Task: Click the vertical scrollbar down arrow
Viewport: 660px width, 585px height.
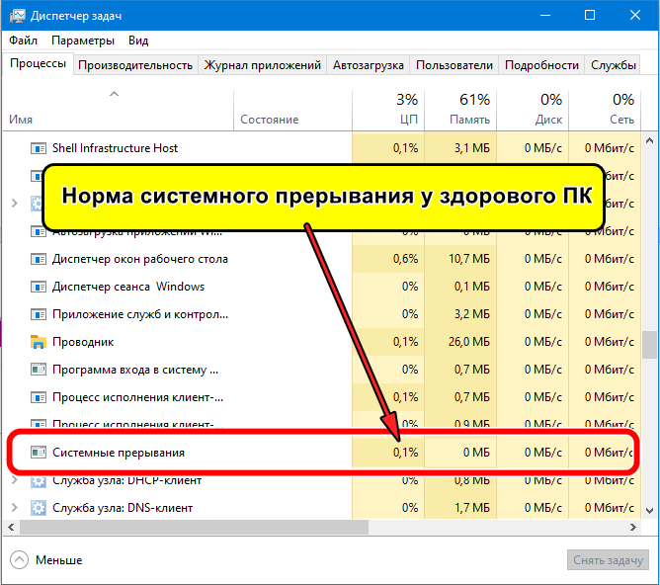Action: (x=649, y=511)
